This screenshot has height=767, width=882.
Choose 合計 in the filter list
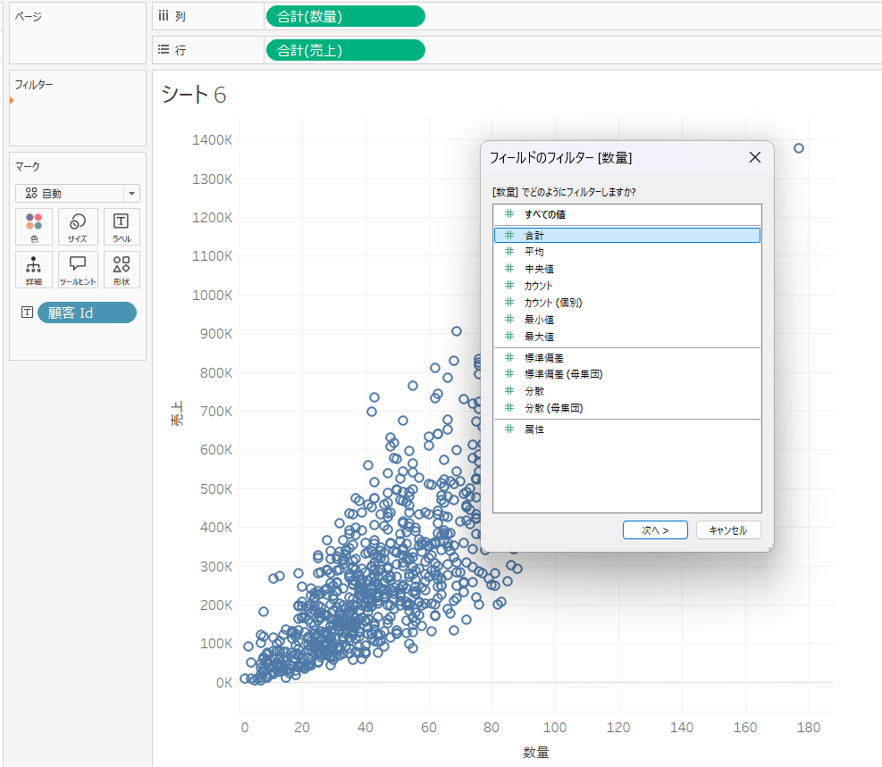click(x=627, y=235)
